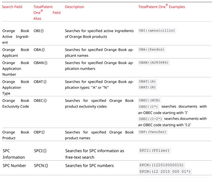
Task: Click the Description column header
Action: pos(75,7)
